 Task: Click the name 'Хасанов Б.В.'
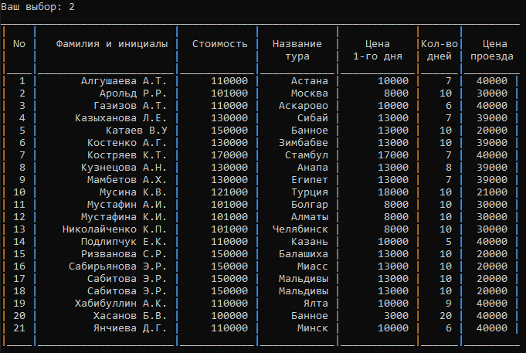(x=131, y=316)
